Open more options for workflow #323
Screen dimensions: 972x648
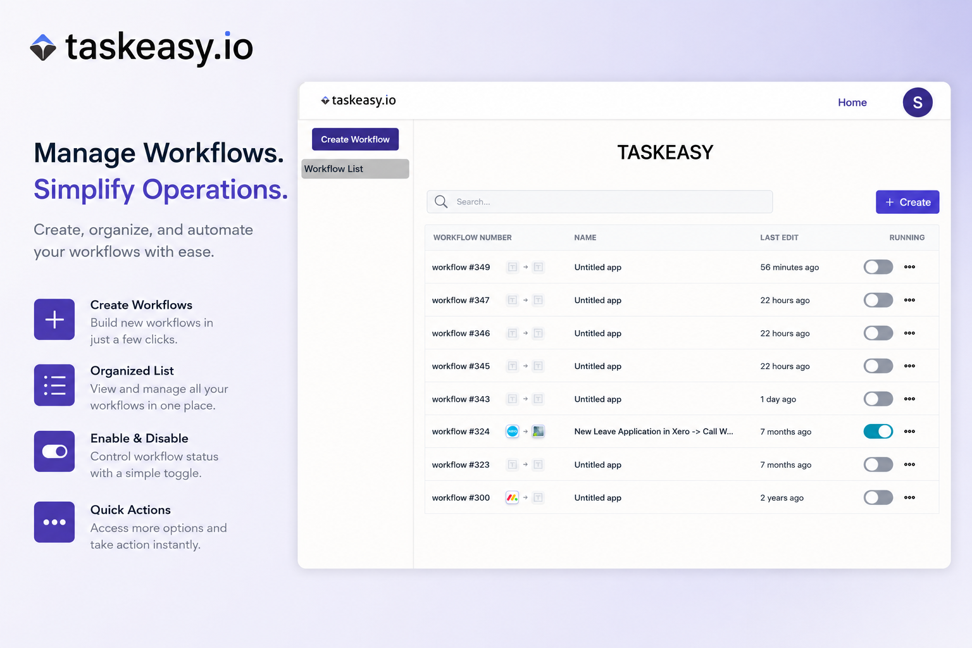click(909, 464)
